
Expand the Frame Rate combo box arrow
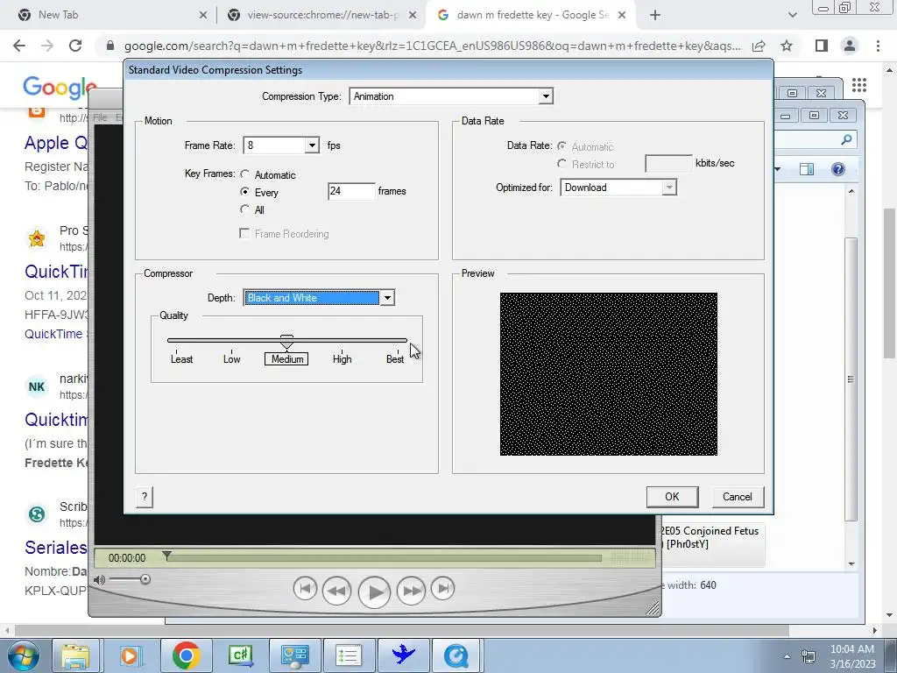click(x=312, y=145)
